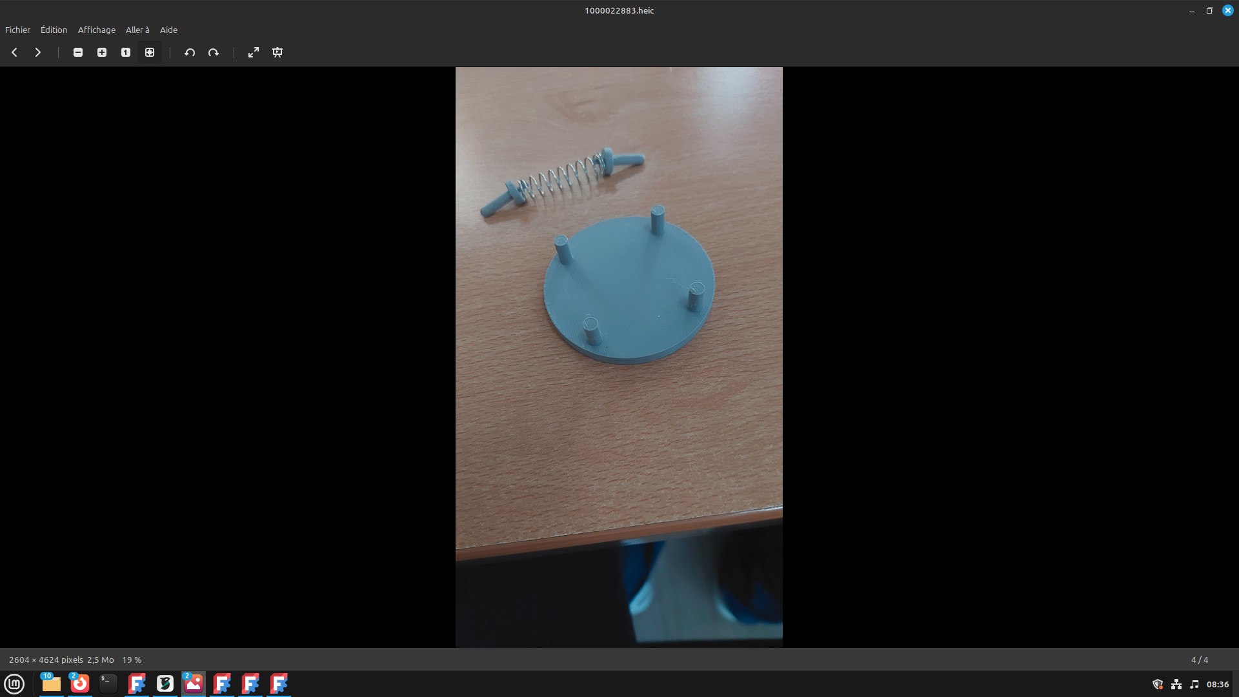Open the Linux Mint start menu

pos(14,683)
